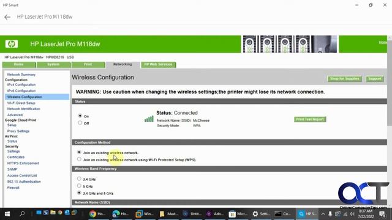Viewport: 392px width, 220px height.
Task: Open Certificates link
Action: tap(16, 157)
